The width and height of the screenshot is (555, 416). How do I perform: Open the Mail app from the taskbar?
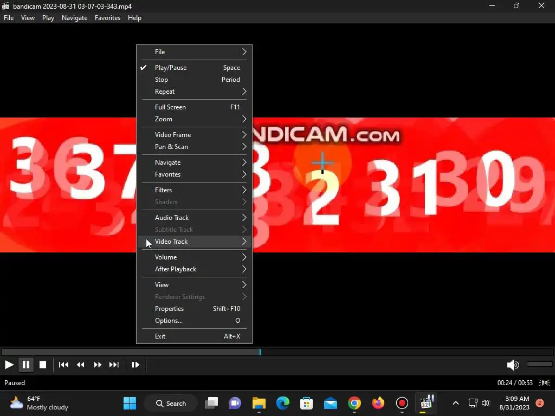coord(331,403)
